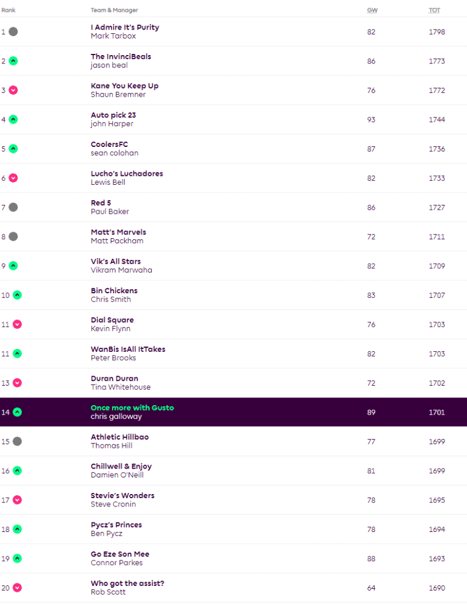Click green up arrow on highlighted Gusto row
This screenshot has width=467, height=606.
[x=17, y=412]
